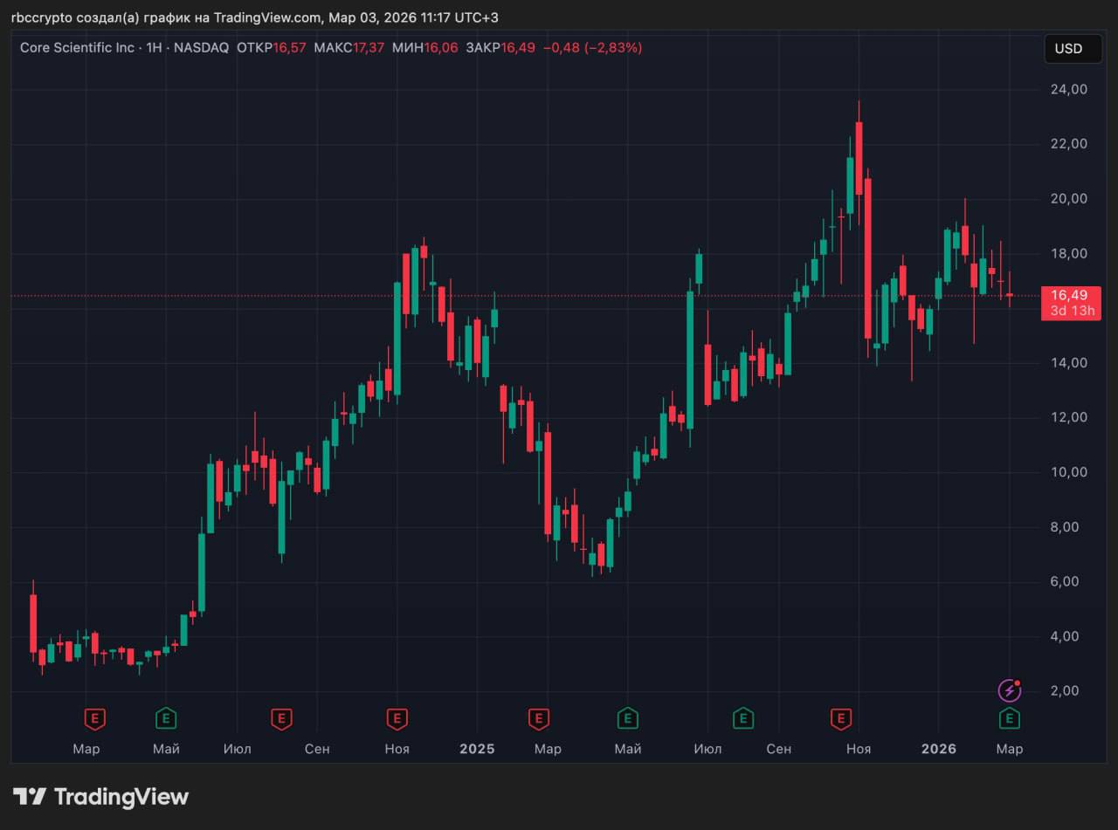
Task: Click the purple lightning bolt icon
Action: tap(1010, 691)
